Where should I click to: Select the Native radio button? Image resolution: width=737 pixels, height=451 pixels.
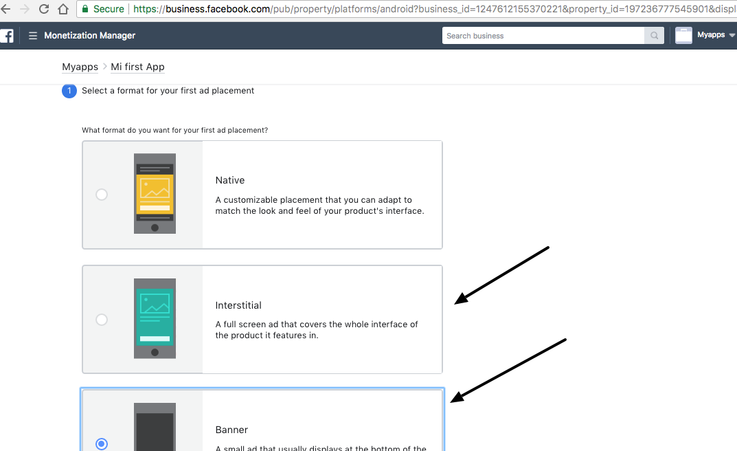coord(102,195)
